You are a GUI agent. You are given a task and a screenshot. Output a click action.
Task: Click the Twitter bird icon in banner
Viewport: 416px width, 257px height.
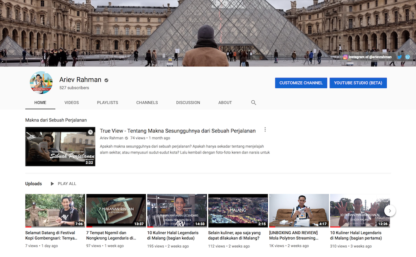399,57
